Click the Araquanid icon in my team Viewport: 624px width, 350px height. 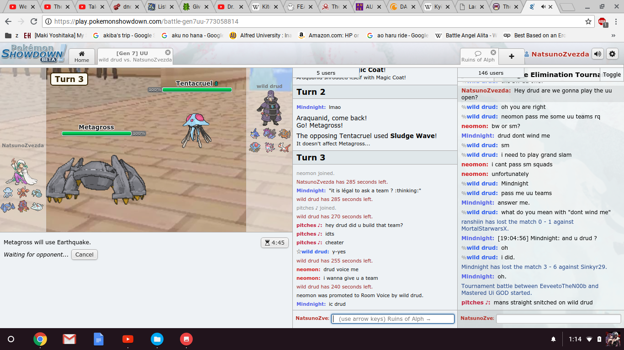(37, 193)
